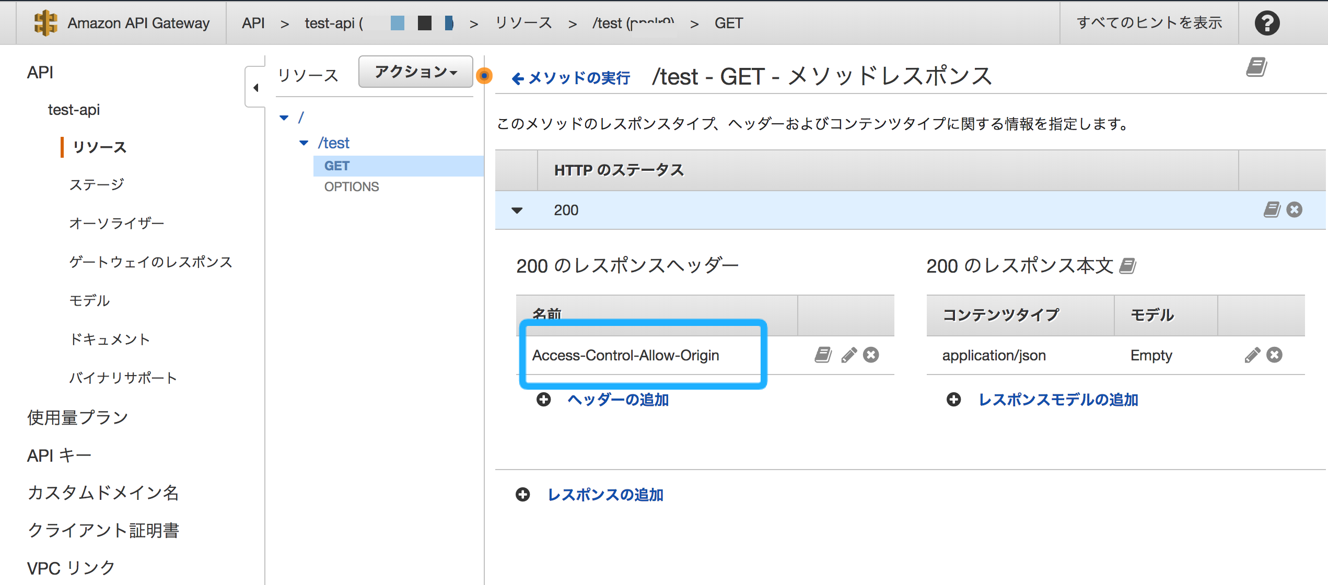Delete the 200 response with X icon
The image size is (1328, 585).
1295,210
